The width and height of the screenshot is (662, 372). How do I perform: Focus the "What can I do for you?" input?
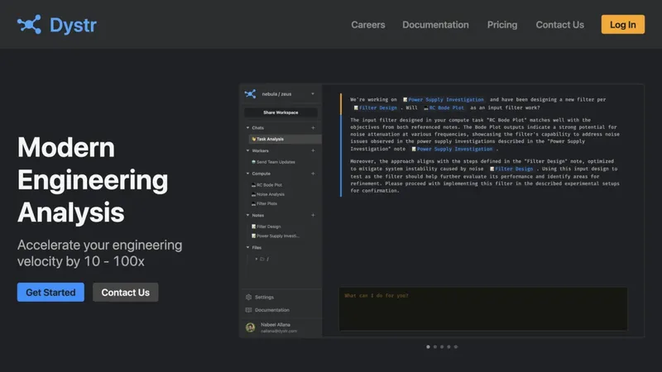pos(482,309)
